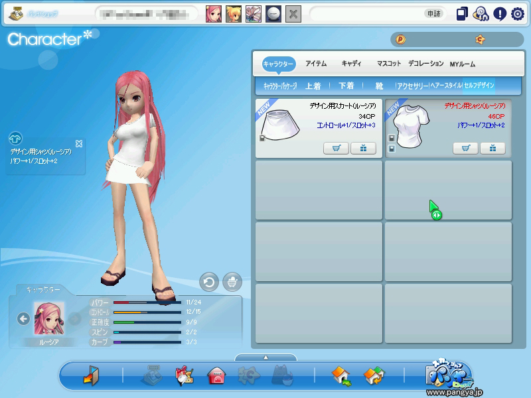Click the empty X slot in top bar

[293, 14]
